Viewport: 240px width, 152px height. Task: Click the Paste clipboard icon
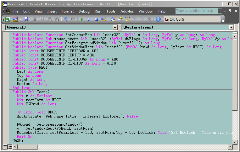(49, 19)
